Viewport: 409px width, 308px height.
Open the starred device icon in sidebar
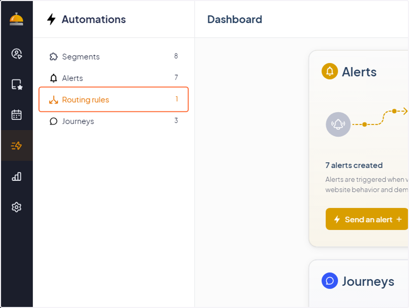tap(16, 84)
